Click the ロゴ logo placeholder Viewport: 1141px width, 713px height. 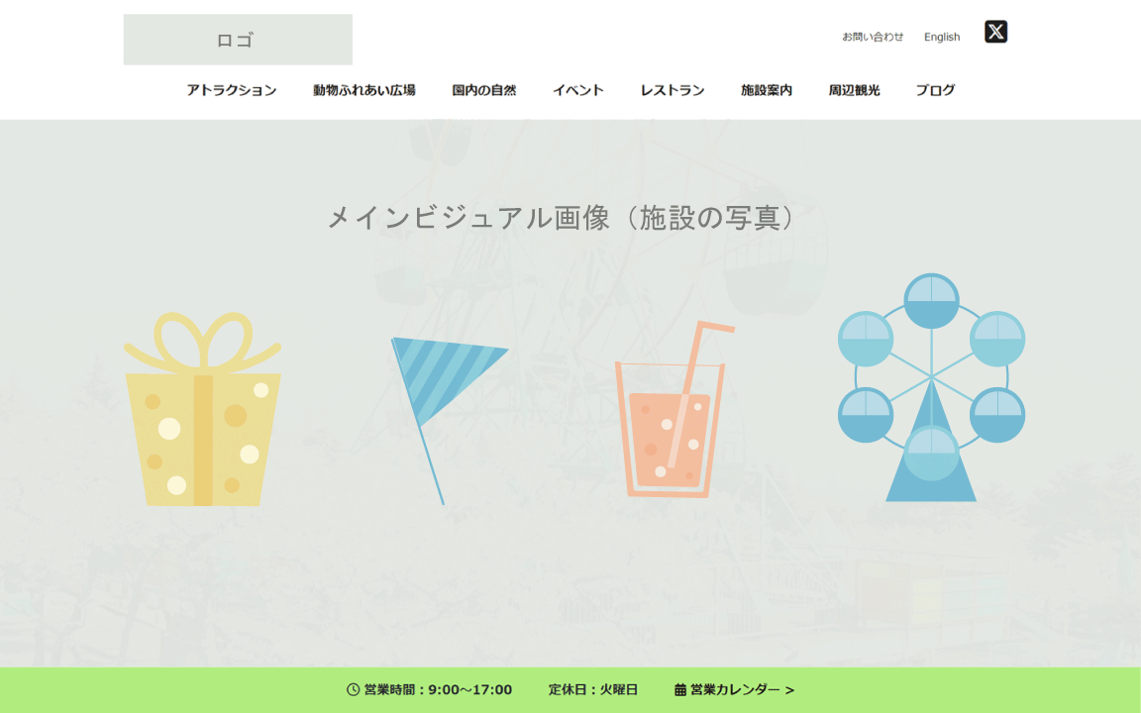238,40
